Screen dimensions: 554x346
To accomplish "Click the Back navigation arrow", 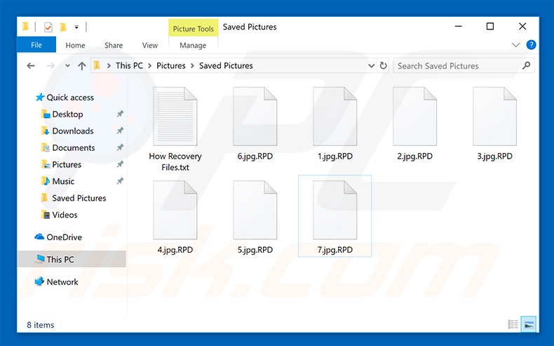I will [x=30, y=66].
